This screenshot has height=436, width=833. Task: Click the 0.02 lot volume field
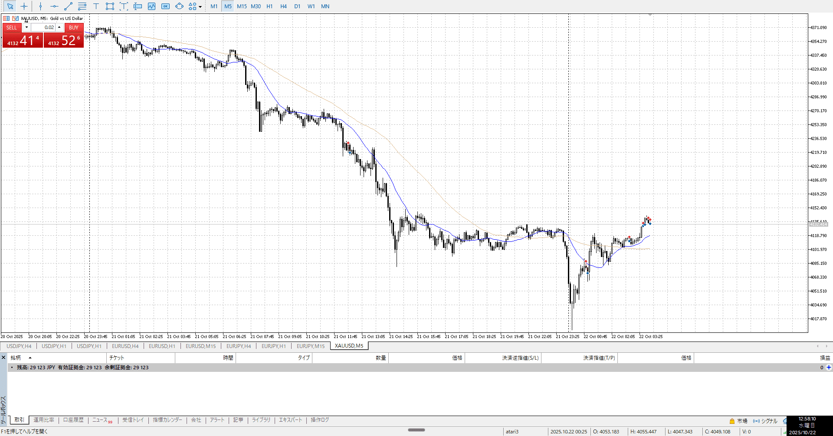pos(43,27)
